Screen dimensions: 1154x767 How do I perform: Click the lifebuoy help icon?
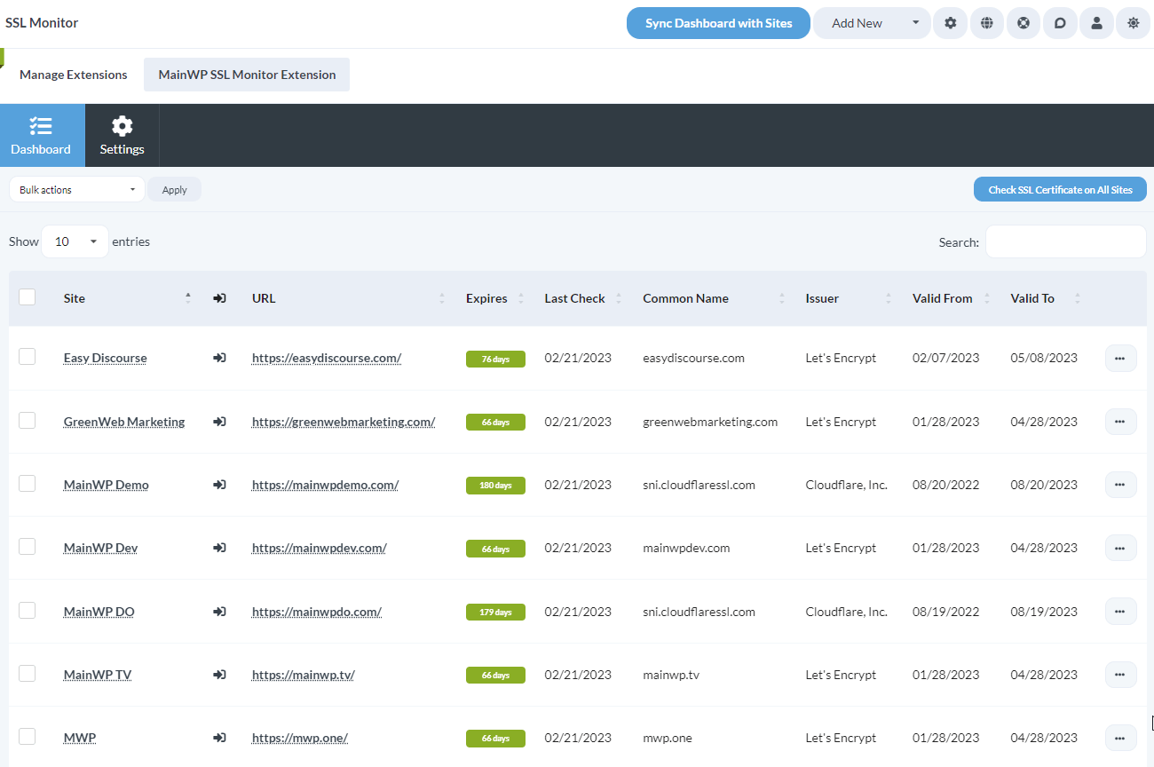pos(1024,23)
